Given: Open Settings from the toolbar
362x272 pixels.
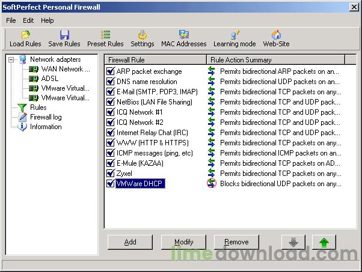Looking at the screenshot, I should [143, 35].
